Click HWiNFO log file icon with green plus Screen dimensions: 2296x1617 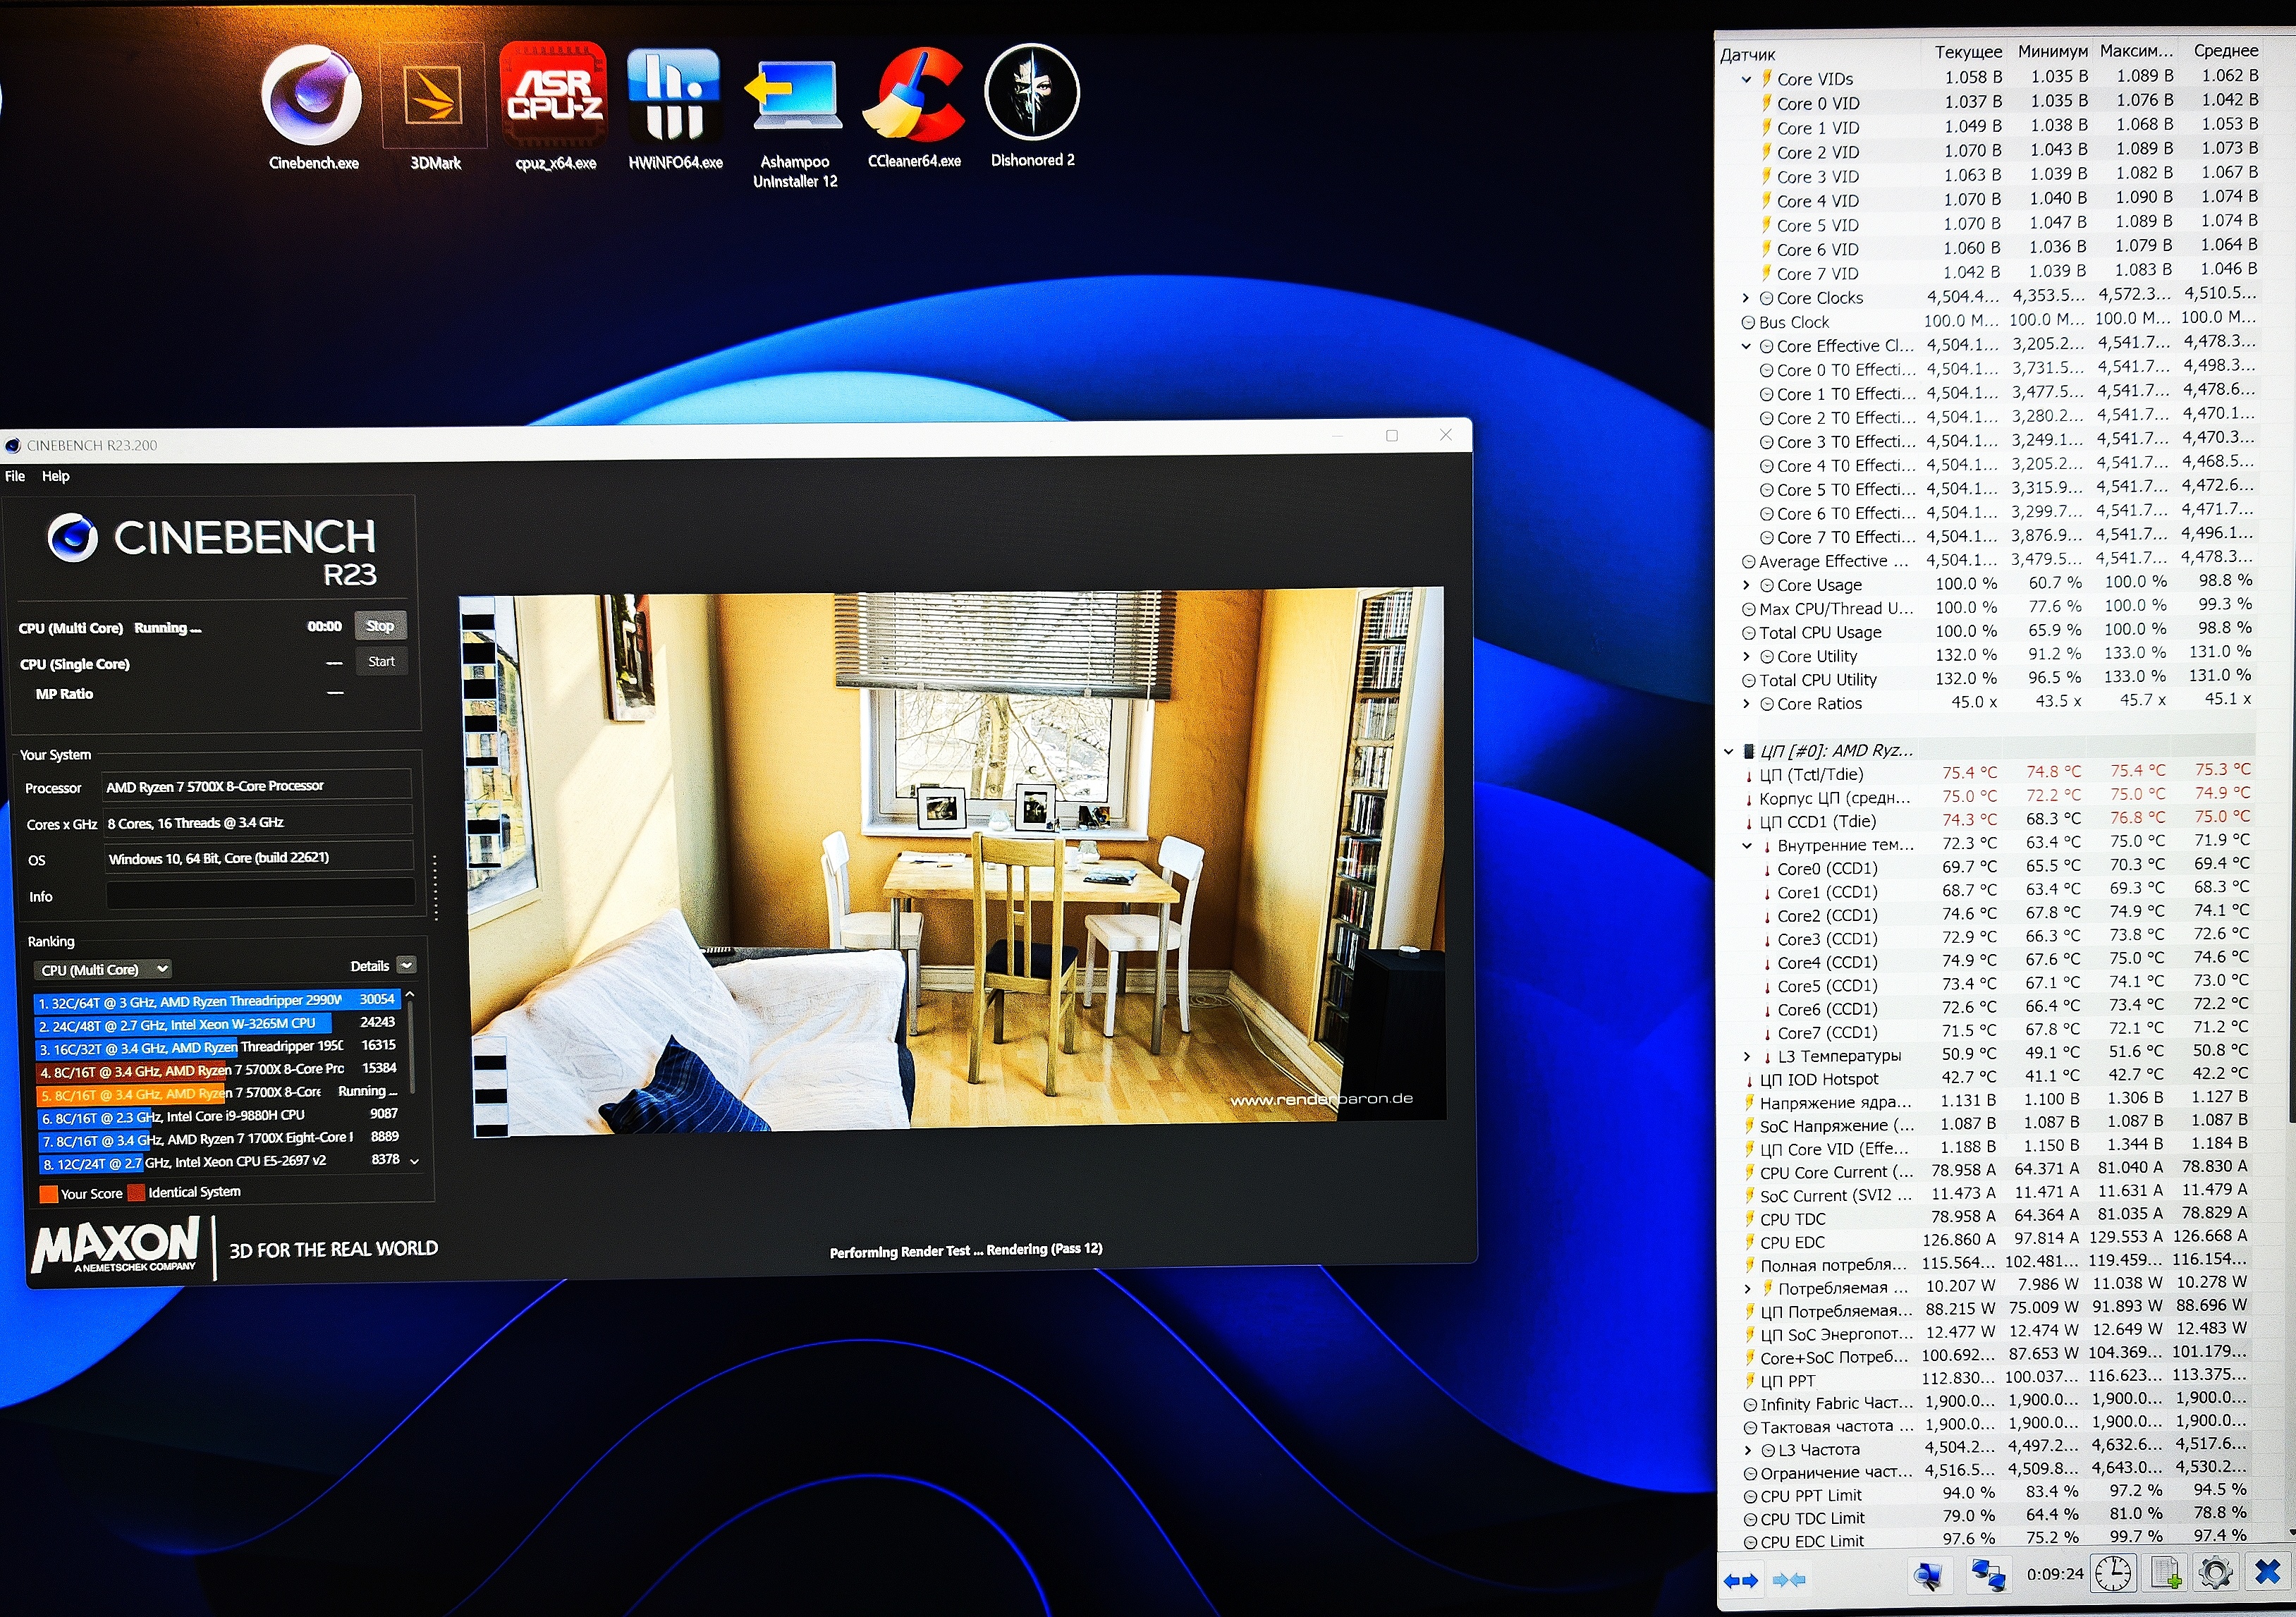(2166, 1574)
